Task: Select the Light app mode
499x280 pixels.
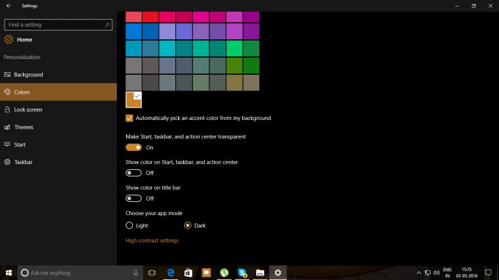Action: tap(129, 226)
